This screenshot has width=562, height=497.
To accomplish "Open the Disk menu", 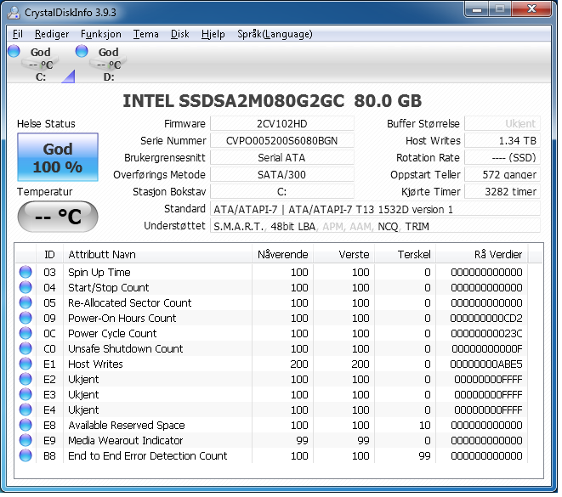I will point(179,34).
